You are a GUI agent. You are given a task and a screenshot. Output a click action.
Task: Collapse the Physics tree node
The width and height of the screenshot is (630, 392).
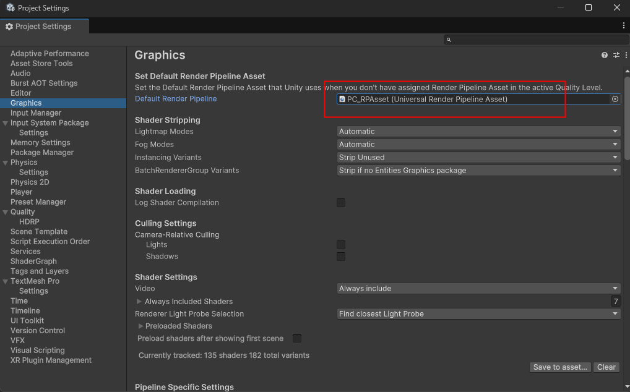pos(5,163)
